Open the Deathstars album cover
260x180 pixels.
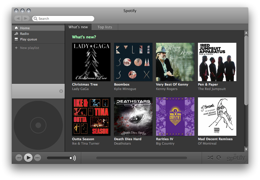133,117
